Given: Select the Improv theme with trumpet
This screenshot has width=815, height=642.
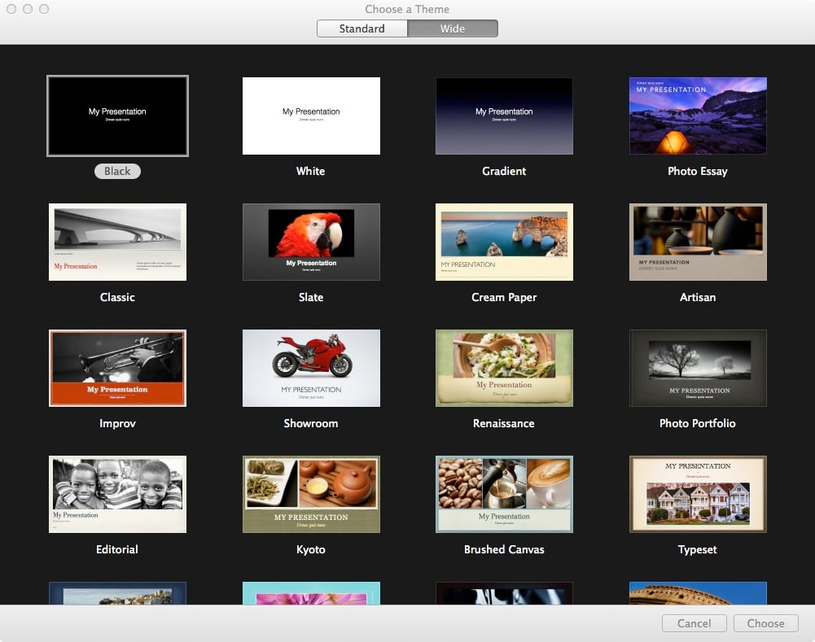Looking at the screenshot, I should pos(117,369).
